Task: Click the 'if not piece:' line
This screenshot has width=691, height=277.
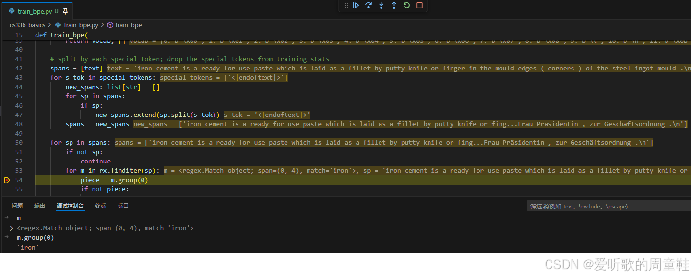Action: pyautogui.click(x=105, y=189)
